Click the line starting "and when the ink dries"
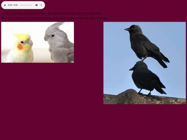The width and height of the screenshot is (187, 140). pos(52,13)
